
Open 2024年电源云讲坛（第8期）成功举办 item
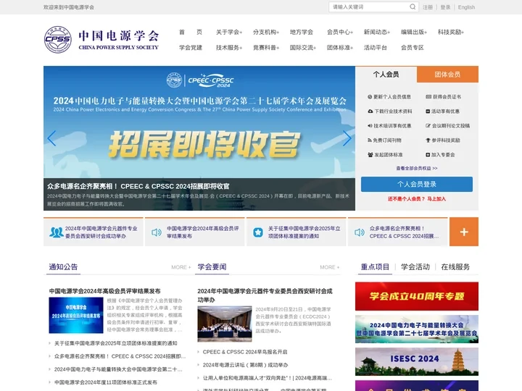coord(245,365)
